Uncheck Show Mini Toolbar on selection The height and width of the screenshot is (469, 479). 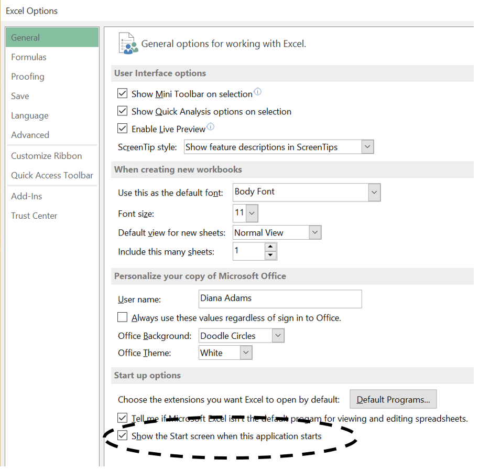(x=123, y=93)
